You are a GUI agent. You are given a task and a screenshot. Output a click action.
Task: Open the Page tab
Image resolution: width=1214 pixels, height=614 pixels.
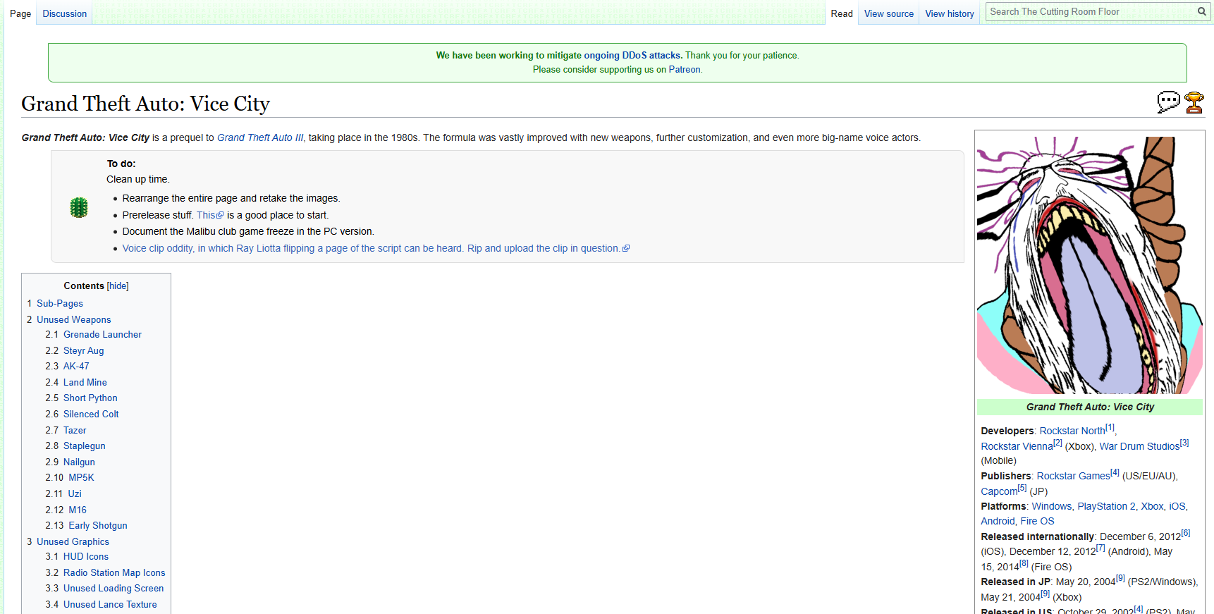(x=20, y=13)
